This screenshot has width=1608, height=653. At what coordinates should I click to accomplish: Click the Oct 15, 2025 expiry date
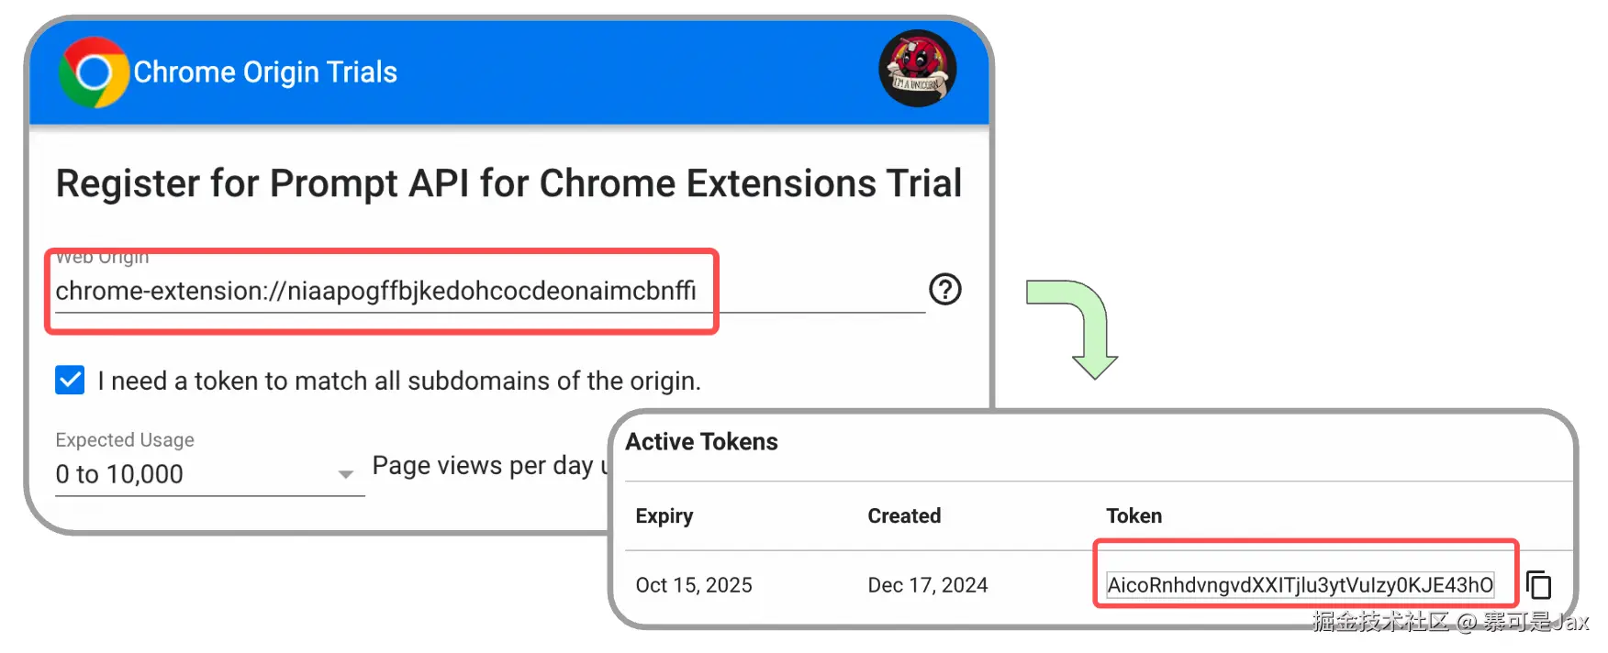click(x=694, y=585)
